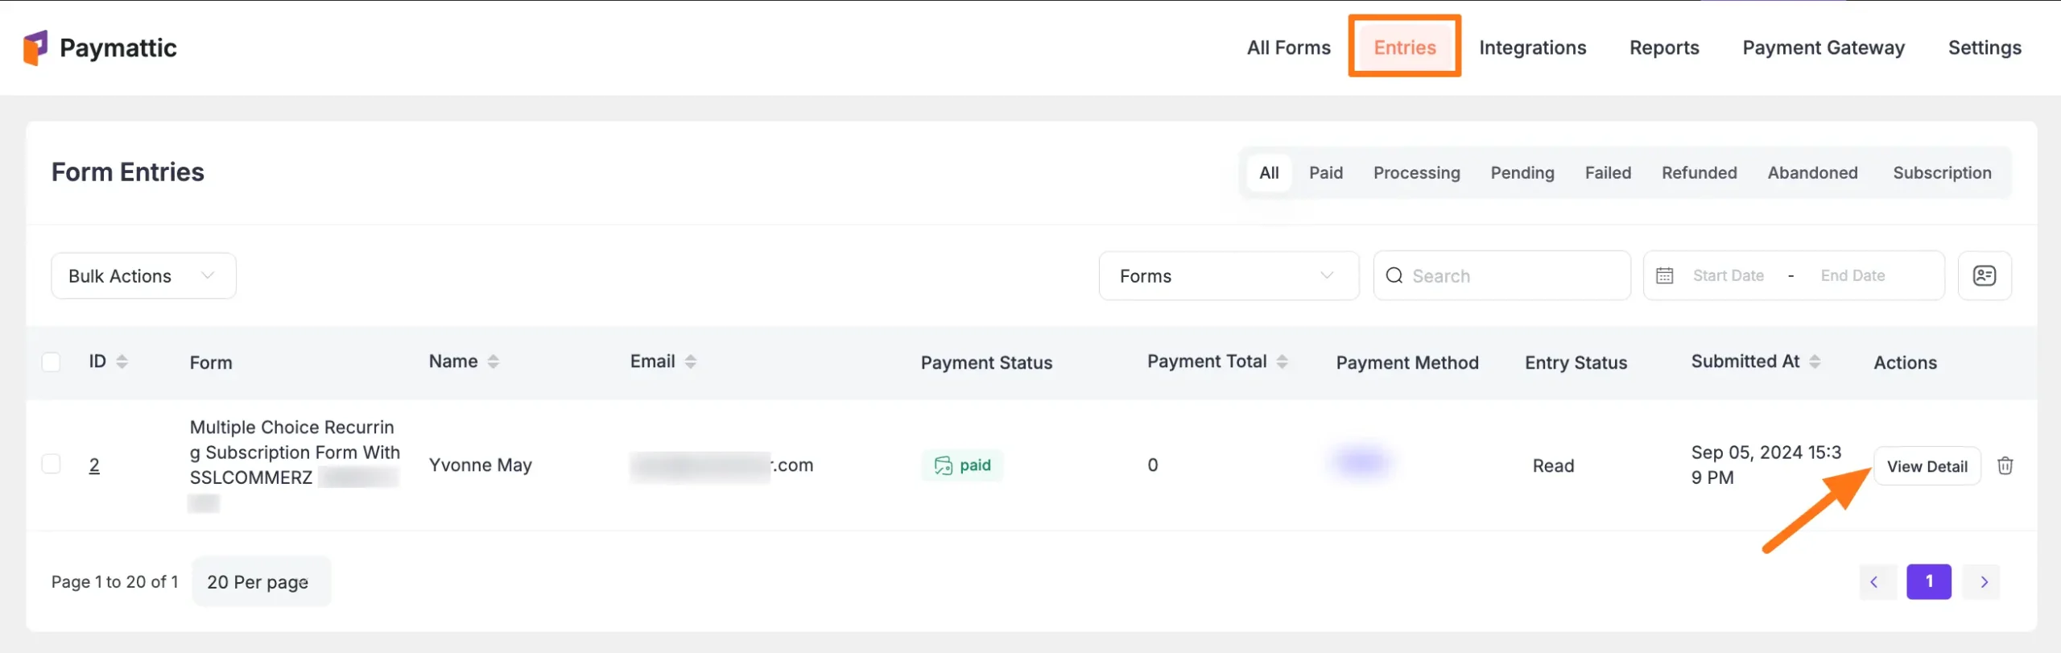Click the Paymattic logo
The image size is (2061, 653).
(x=99, y=47)
